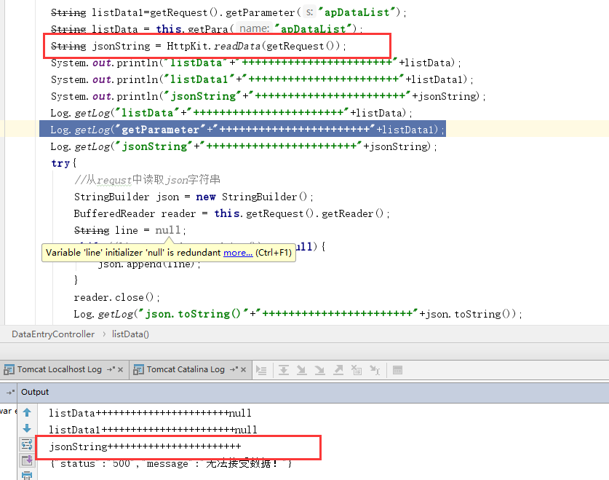Click the Chinese comment line about requst json
Screen dimensions: 609x480
coord(147,180)
